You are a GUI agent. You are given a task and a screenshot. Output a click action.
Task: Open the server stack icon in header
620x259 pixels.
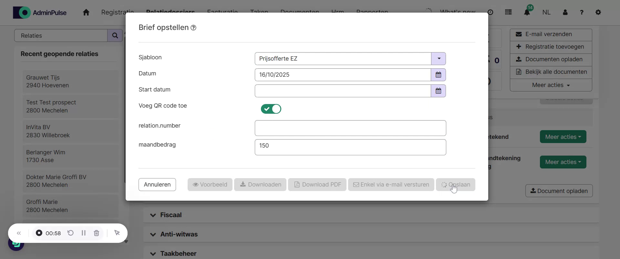coord(508,12)
